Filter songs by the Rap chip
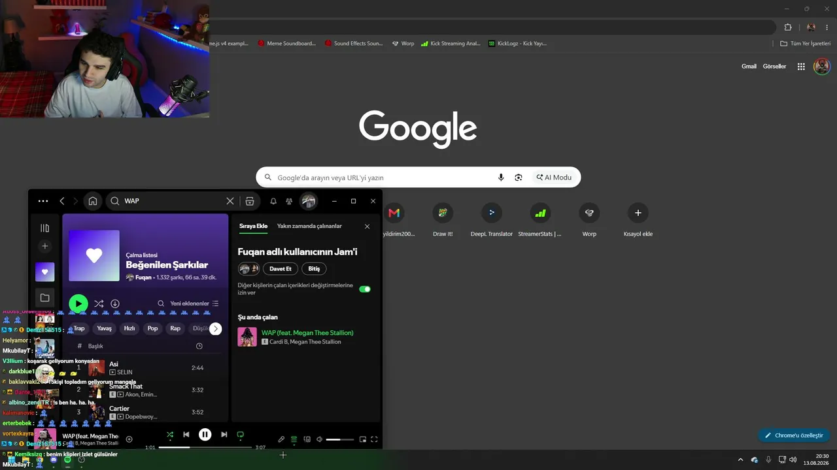The width and height of the screenshot is (837, 470). 175,328
